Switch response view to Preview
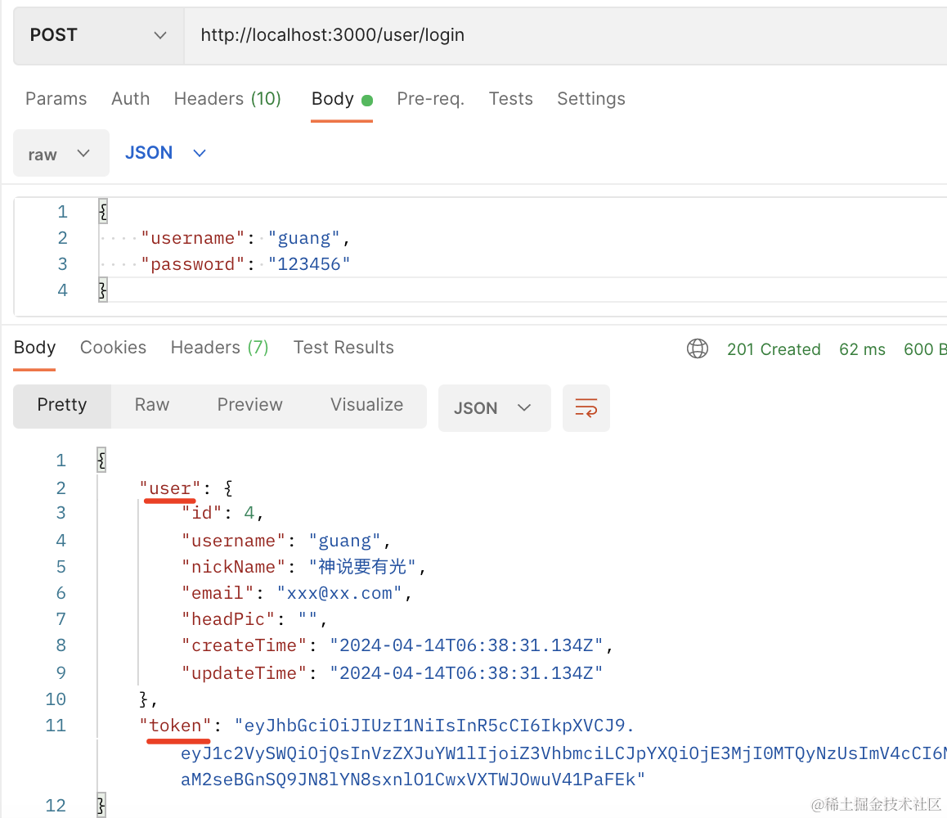947x818 pixels. pos(249,405)
